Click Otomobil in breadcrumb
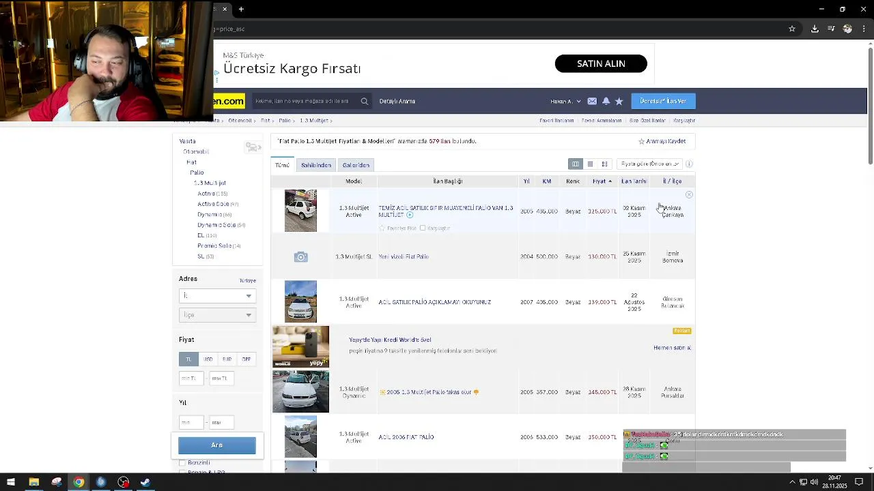Image resolution: width=874 pixels, height=491 pixels. (x=240, y=121)
